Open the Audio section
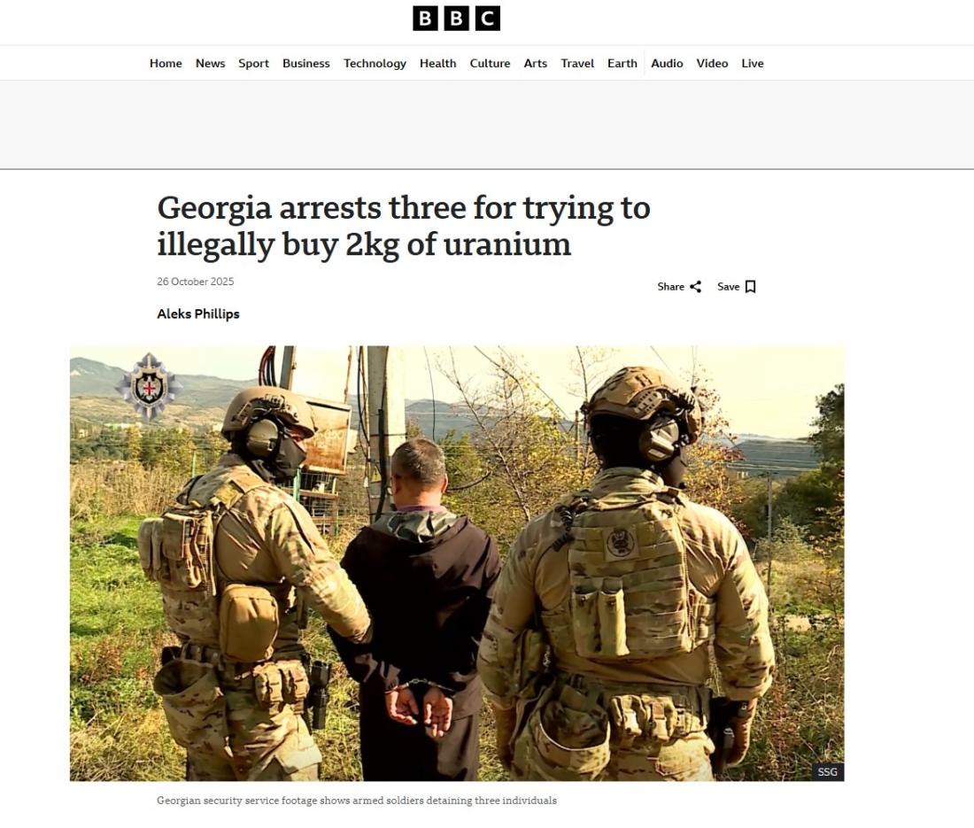The width and height of the screenshot is (974, 828). [x=667, y=64]
